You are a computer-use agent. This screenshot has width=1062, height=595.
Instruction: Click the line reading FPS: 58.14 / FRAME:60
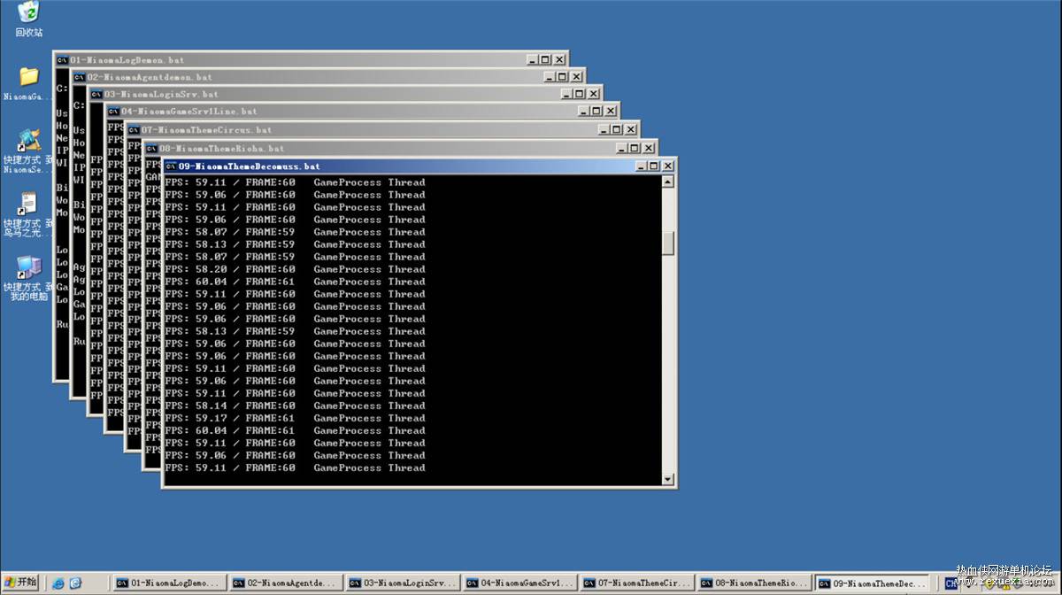[x=295, y=406]
